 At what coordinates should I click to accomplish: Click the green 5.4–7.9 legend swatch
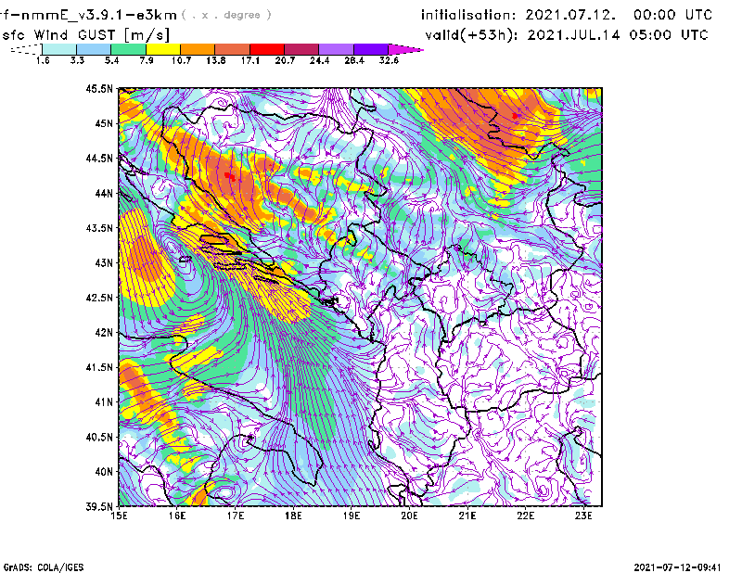click(128, 49)
